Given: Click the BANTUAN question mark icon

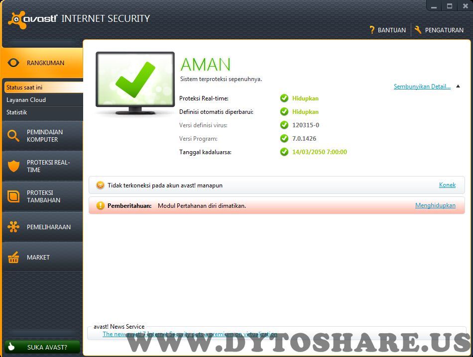Looking at the screenshot, I should tap(371, 30).
